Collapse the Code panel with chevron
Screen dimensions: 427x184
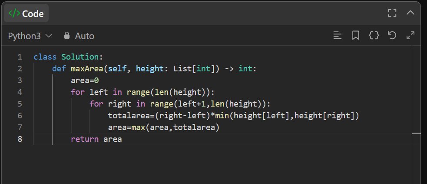[x=410, y=13]
